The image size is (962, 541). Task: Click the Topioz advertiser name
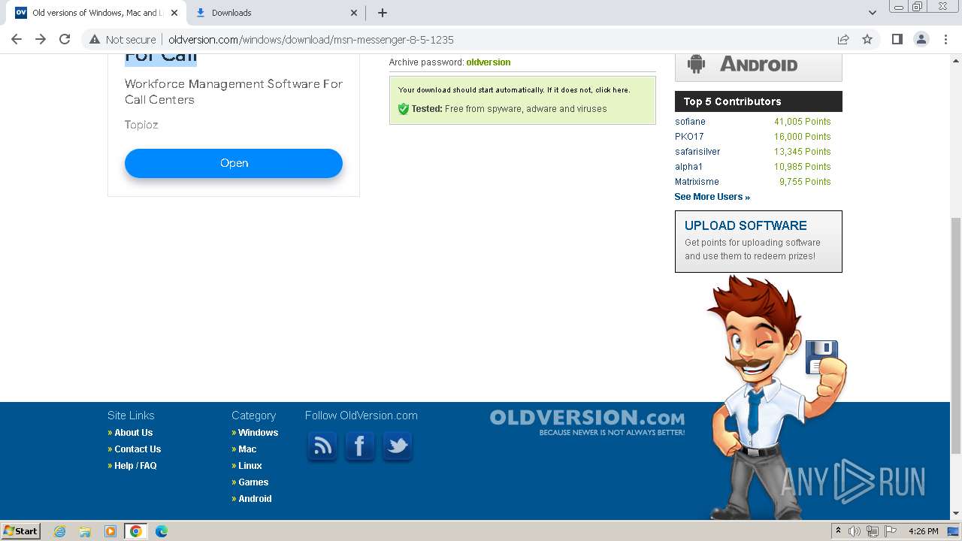pyautogui.click(x=141, y=125)
